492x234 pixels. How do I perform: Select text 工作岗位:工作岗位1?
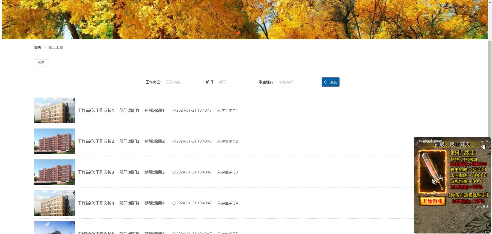coord(96,110)
